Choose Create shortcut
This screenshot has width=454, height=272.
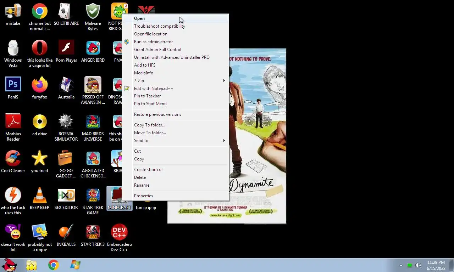click(x=175, y=170)
